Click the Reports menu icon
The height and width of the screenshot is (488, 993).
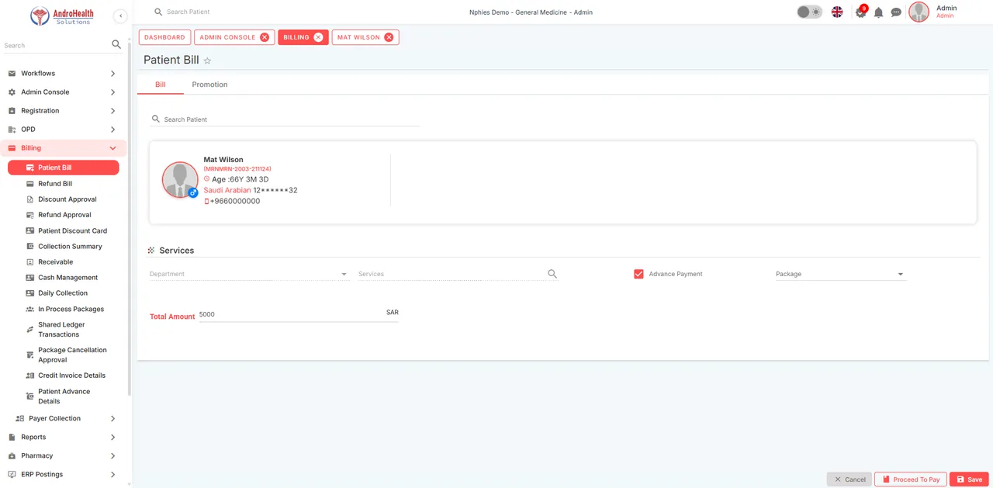pos(12,437)
